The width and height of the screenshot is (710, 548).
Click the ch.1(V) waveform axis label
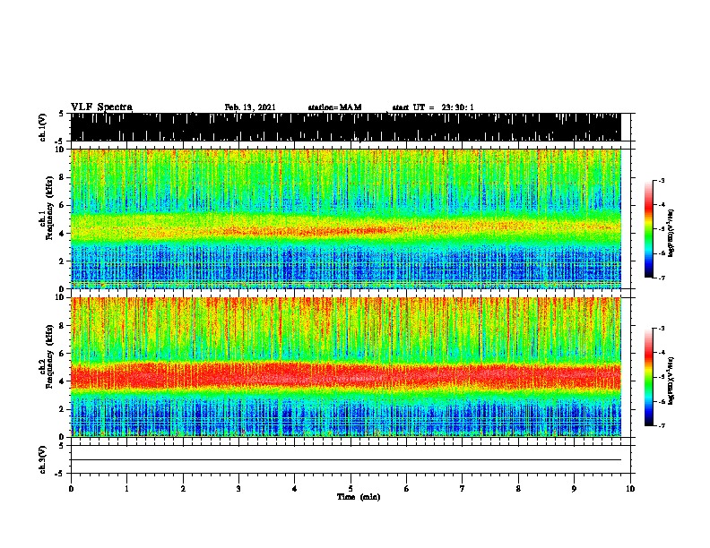[x=43, y=127]
